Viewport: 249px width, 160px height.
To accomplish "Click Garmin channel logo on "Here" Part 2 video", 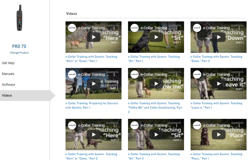I will tap(72, 125).
